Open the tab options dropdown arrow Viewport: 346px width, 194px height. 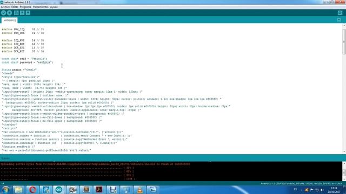(x=339, y=20)
